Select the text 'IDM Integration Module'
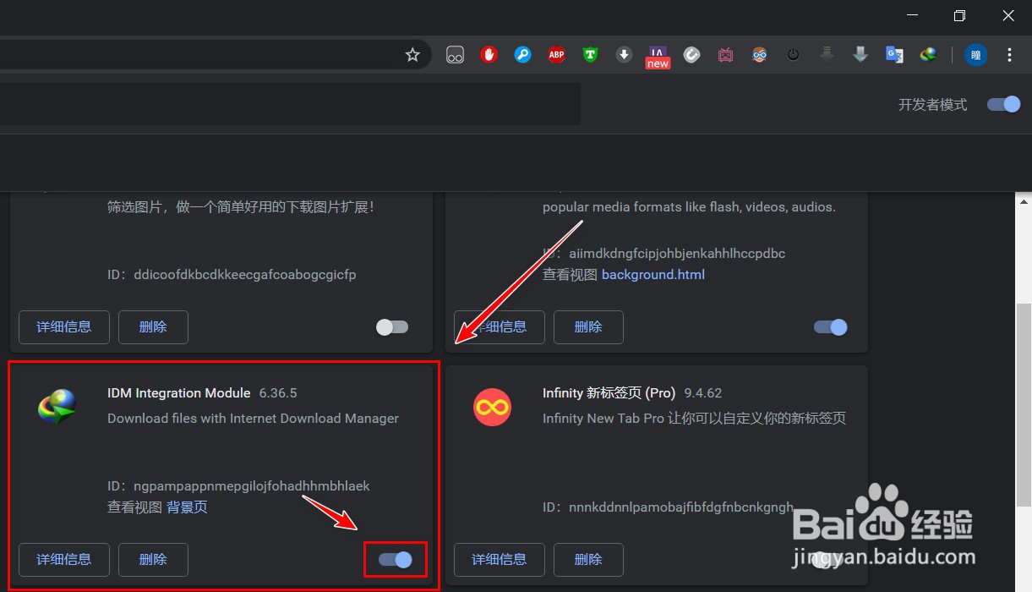Screen dimensions: 1032x592 (179, 392)
